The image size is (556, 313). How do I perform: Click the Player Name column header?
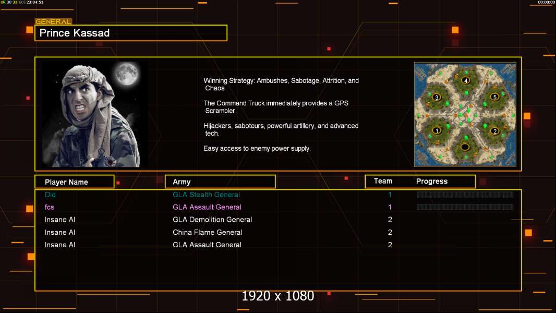point(75,182)
